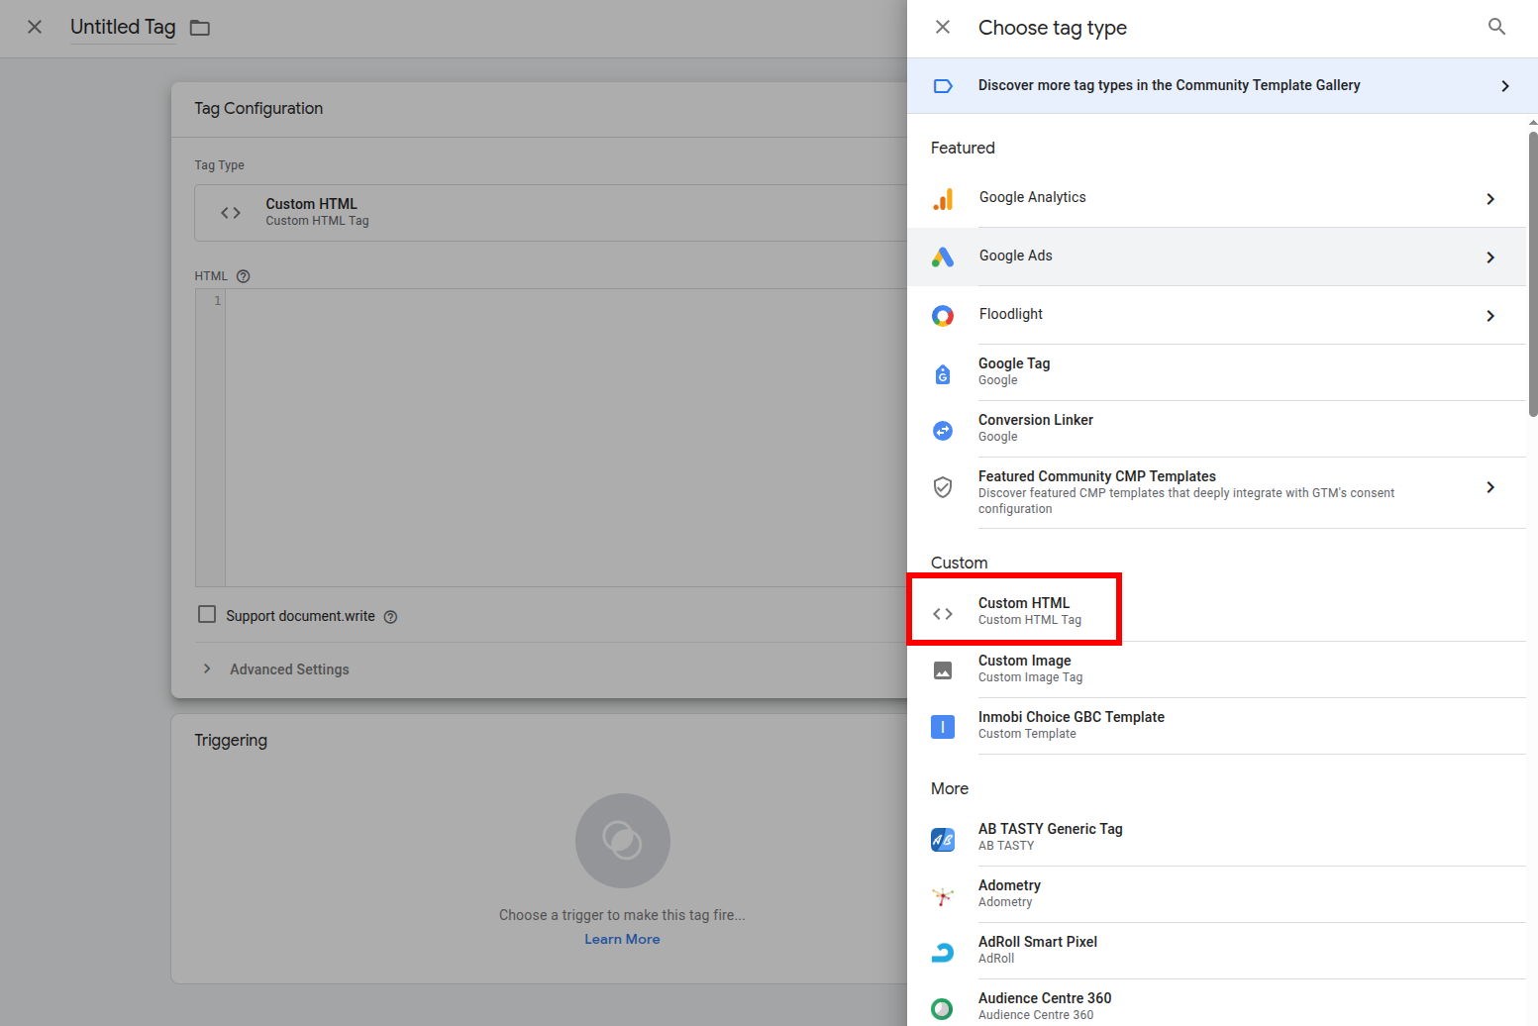This screenshot has width=1538, height=1026.
Task: Click the Tag Type Custom HTML field
Action: click(x=551, y=213)
